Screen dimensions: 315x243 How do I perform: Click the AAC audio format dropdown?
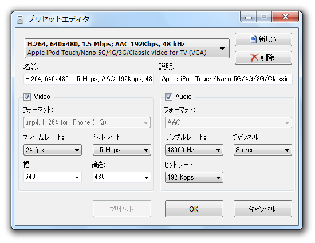[228, 122]
